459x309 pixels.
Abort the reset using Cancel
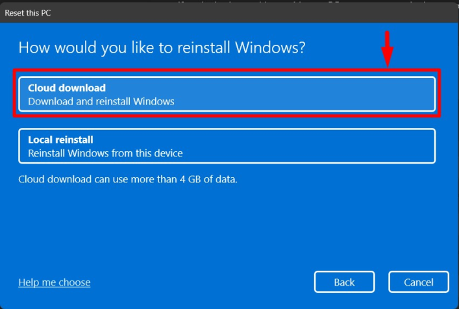pos(419,282)
